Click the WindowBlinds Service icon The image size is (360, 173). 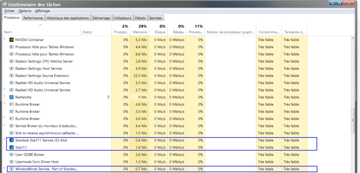[x=11, y=169]
